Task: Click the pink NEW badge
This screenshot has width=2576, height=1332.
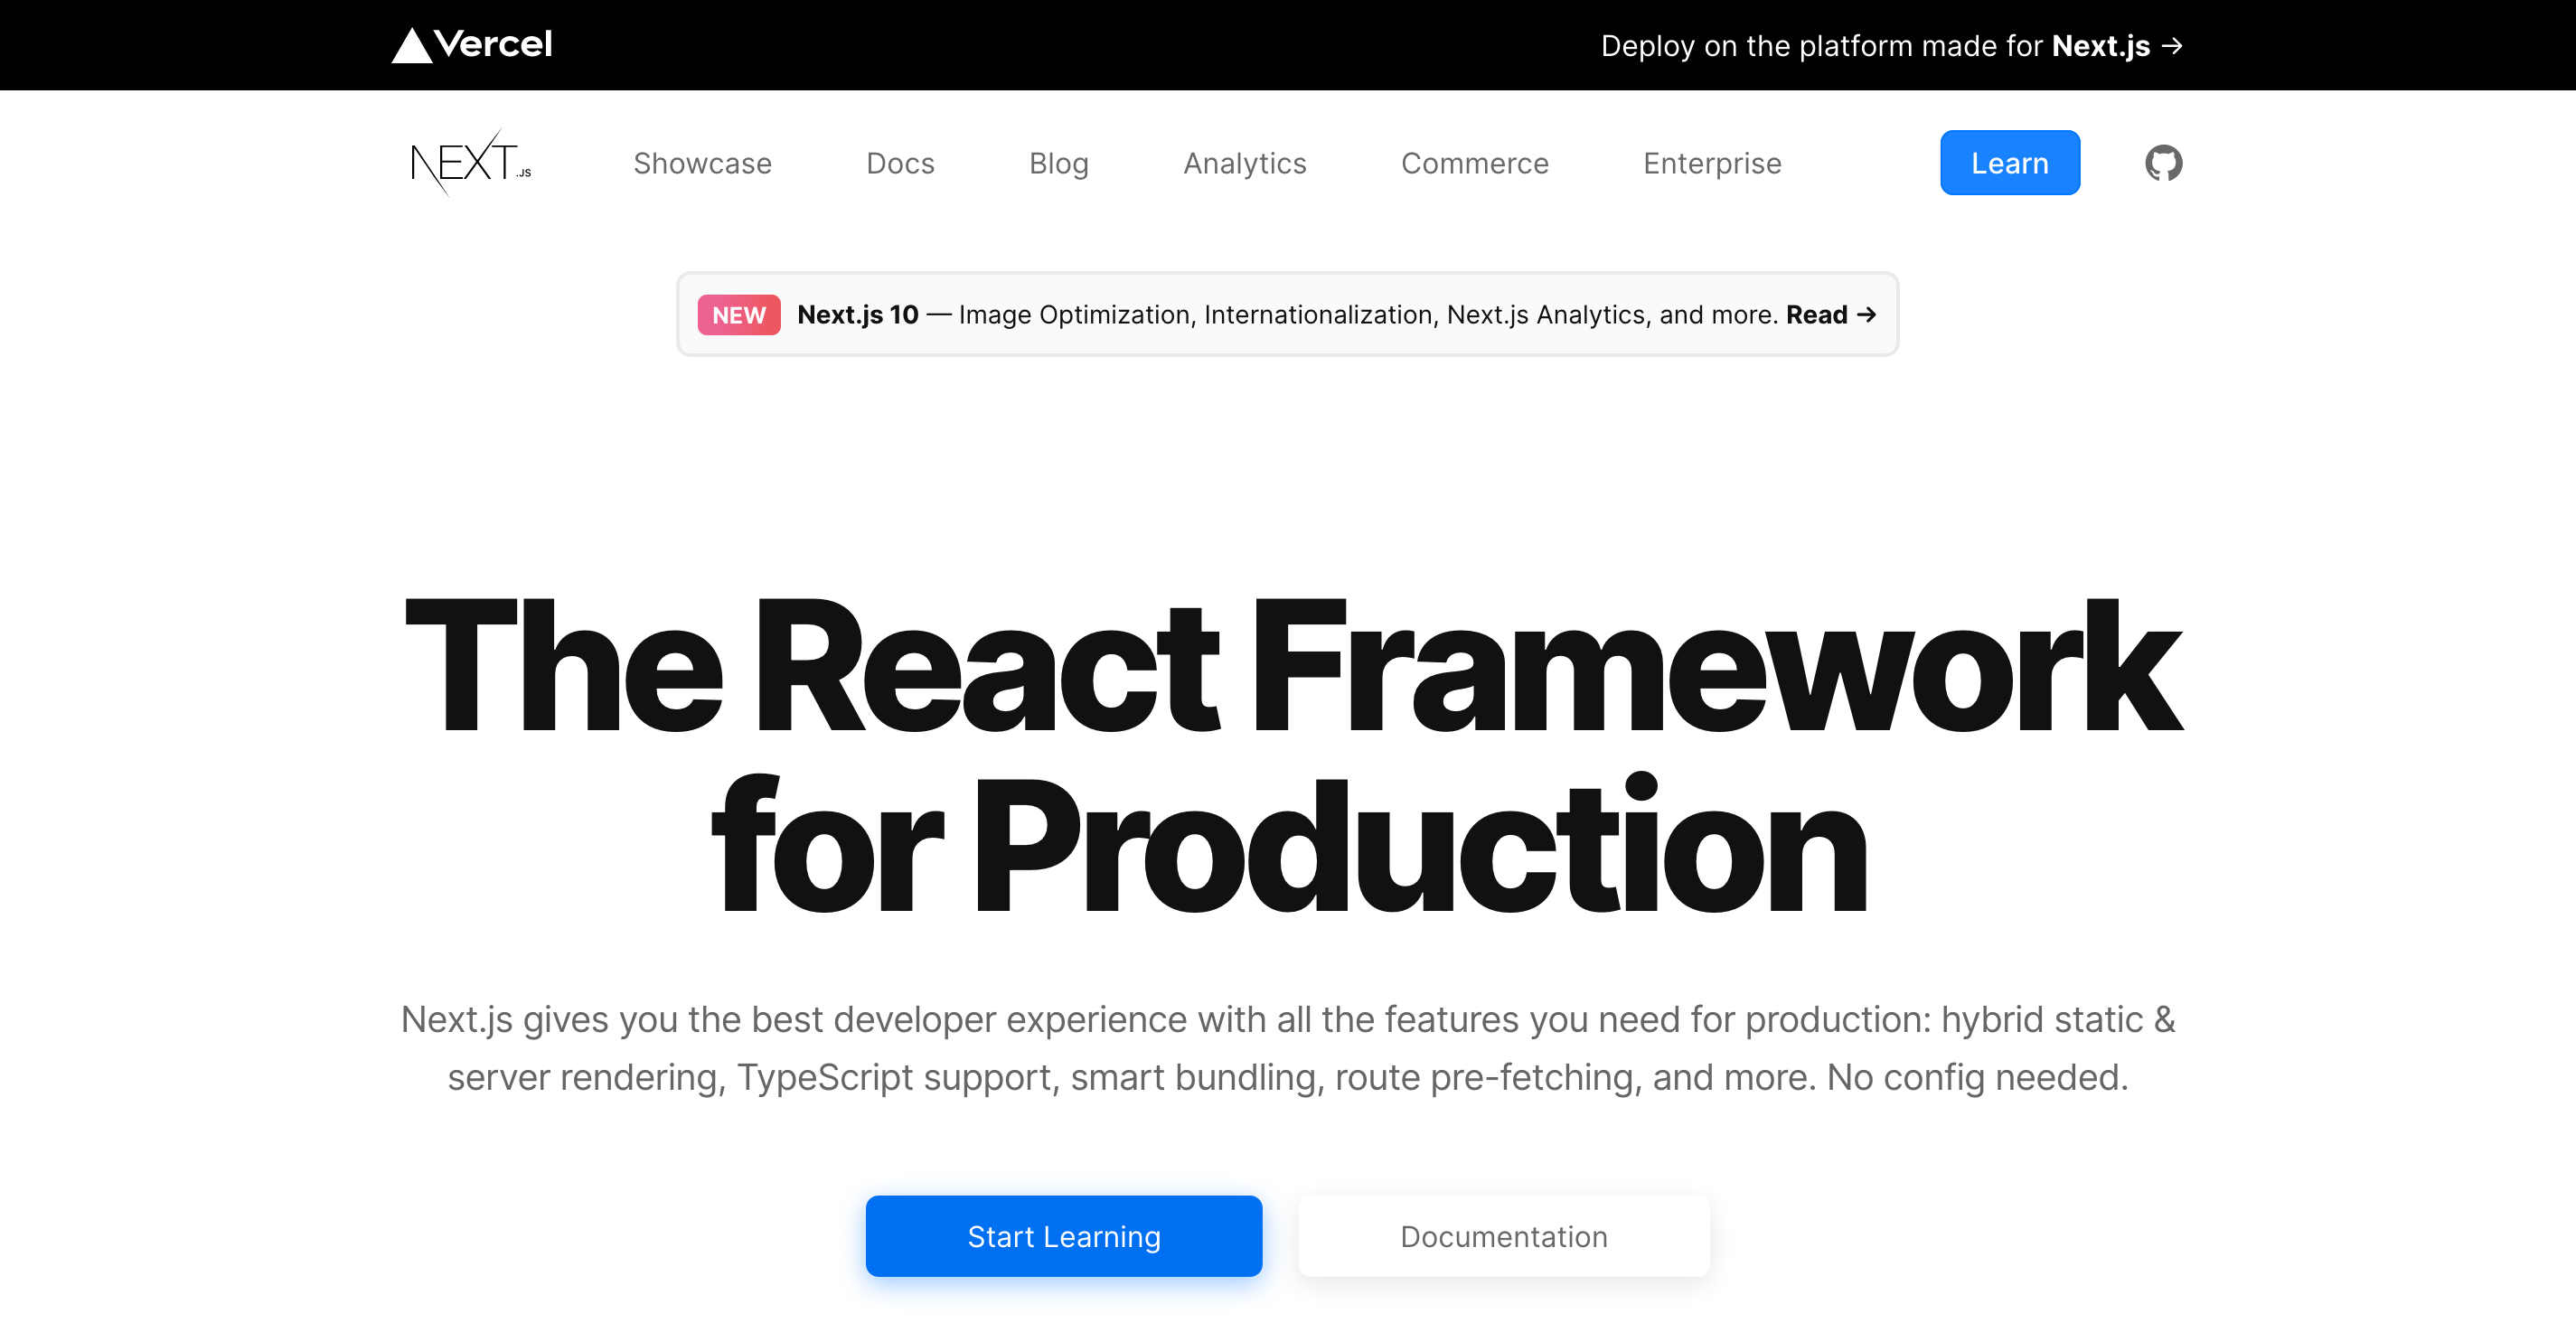Action: 738,314
